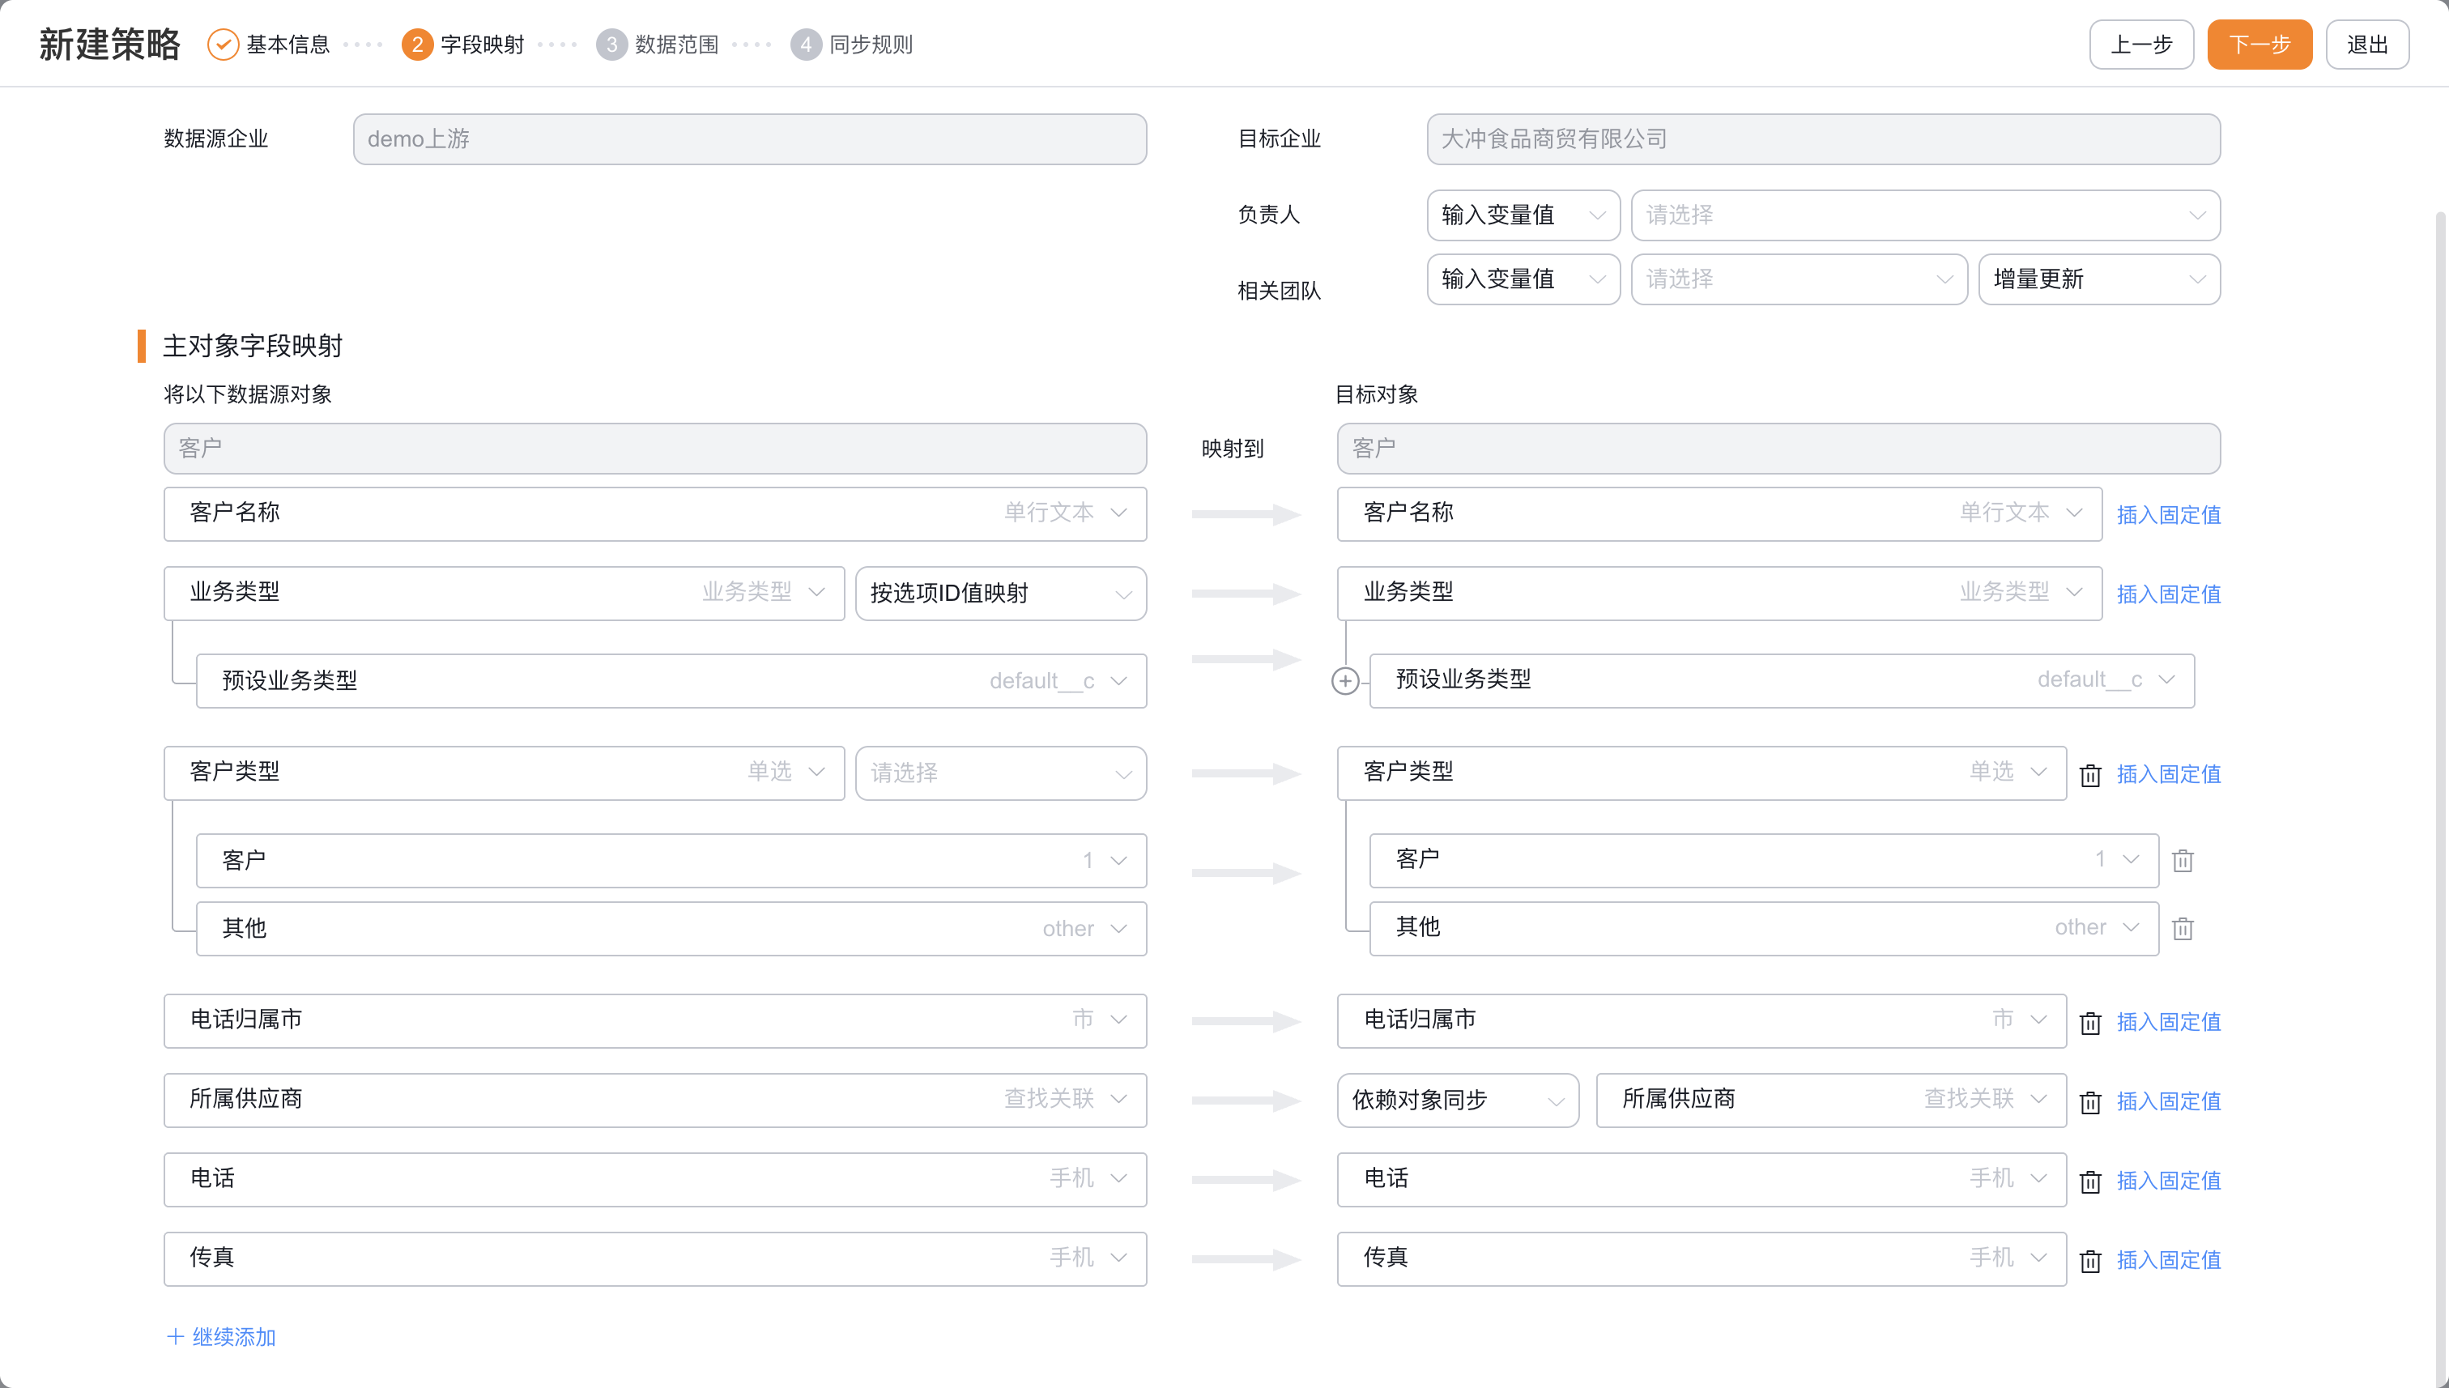2449x1388 pixels.
Task: Open source 预设业务类型 dropdown
Action: [671, 681]
